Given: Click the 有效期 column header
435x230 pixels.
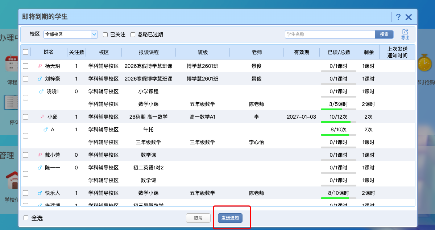Looking at the screenshot, I should click(302, 52).
